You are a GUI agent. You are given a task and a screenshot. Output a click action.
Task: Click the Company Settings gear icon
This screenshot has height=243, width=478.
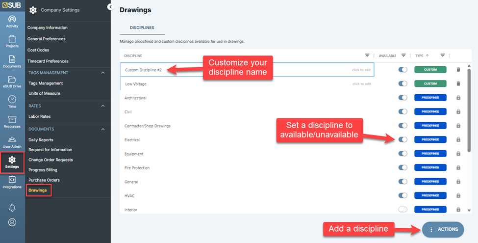coord(33,10)
